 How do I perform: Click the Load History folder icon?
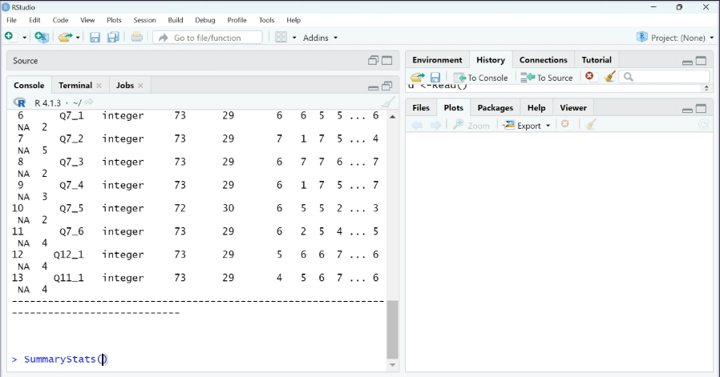click(x=417, y=77)
